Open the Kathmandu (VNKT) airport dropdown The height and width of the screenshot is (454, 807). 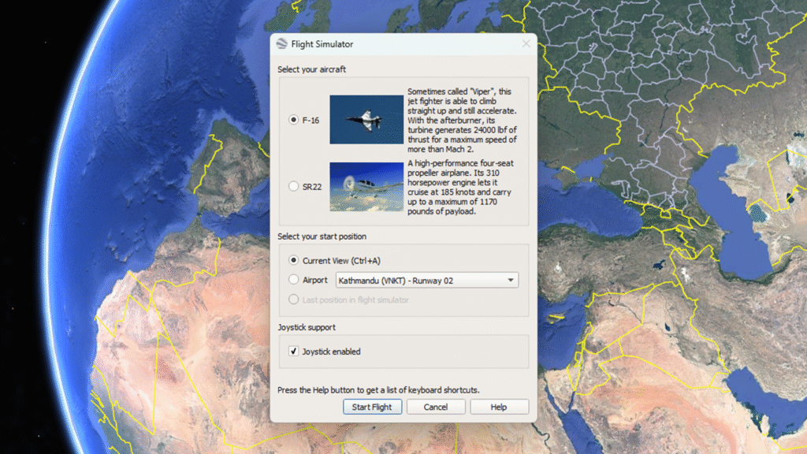426,280
